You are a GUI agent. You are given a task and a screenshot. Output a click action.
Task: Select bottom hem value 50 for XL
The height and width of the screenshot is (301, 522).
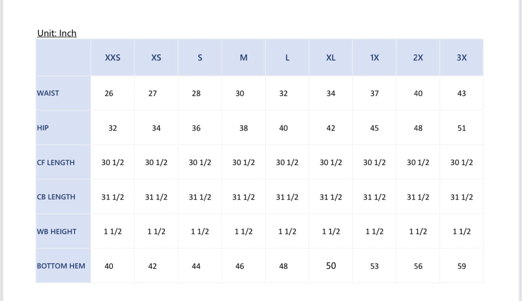(x=331, y=266)
